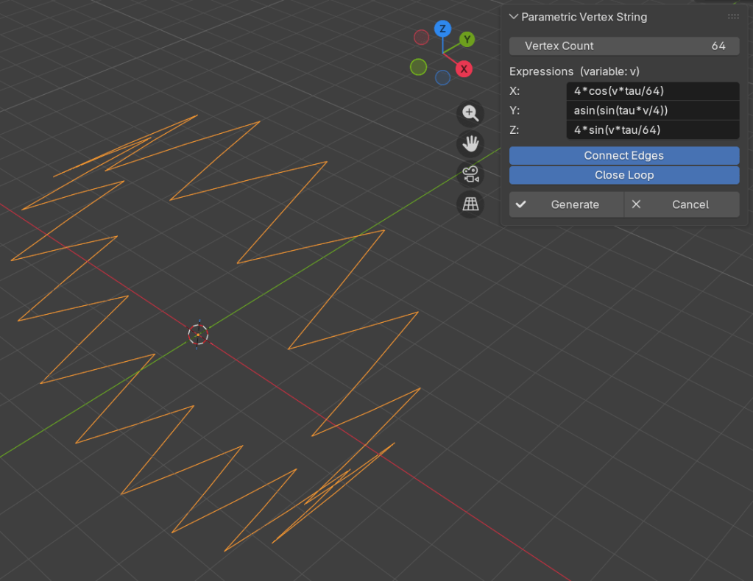Toggle the camera view icon
The width and height of the screenshot is (753, 581).
[x=470, y=174]
